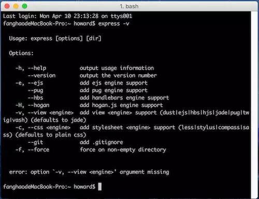Click 'add .gitignore' description text

[102, 142]
